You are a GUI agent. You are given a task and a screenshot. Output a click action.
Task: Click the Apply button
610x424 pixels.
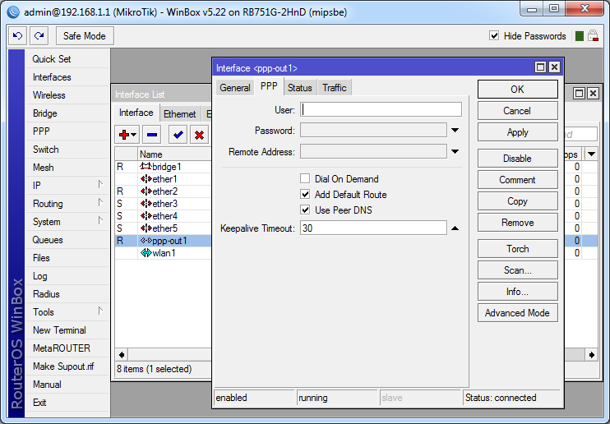point(517,132)
